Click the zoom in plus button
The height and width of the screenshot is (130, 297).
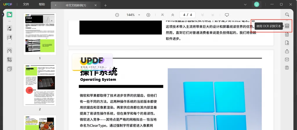pos(148,15)
